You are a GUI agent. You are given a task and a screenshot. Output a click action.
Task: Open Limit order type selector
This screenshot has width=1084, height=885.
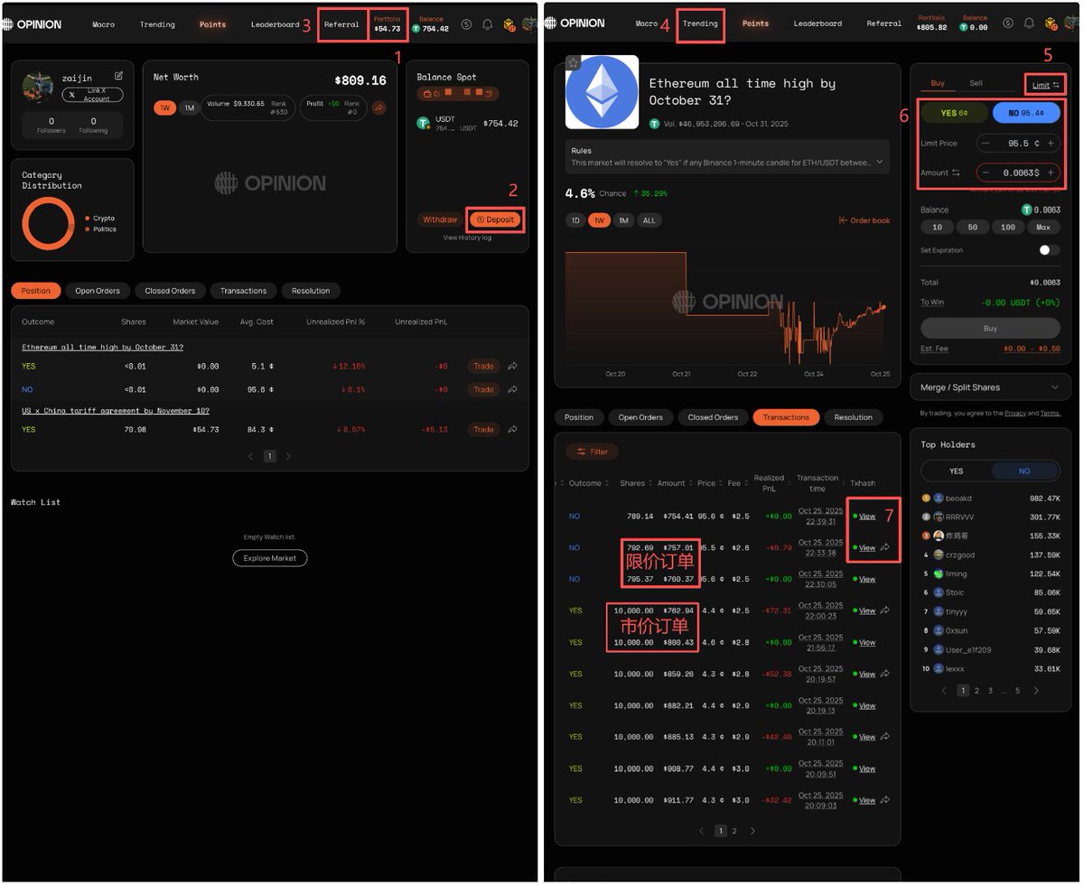pos(1045,85)
